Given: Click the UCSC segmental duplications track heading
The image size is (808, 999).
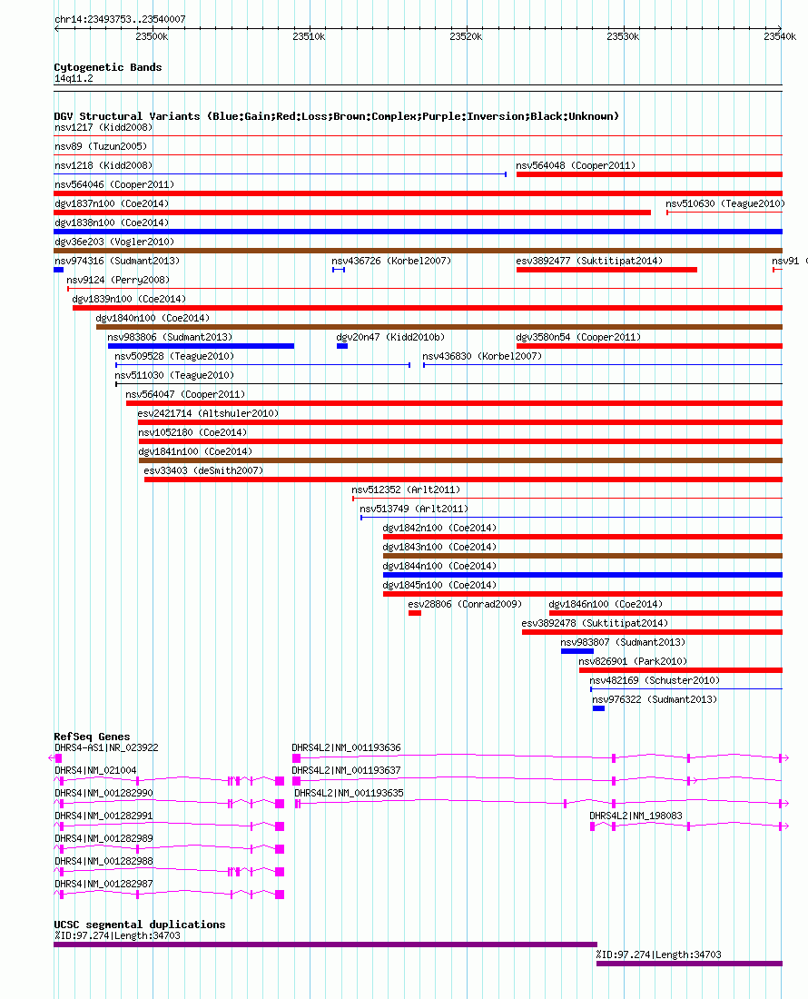Looking at the screenshot, I should 140,925.
